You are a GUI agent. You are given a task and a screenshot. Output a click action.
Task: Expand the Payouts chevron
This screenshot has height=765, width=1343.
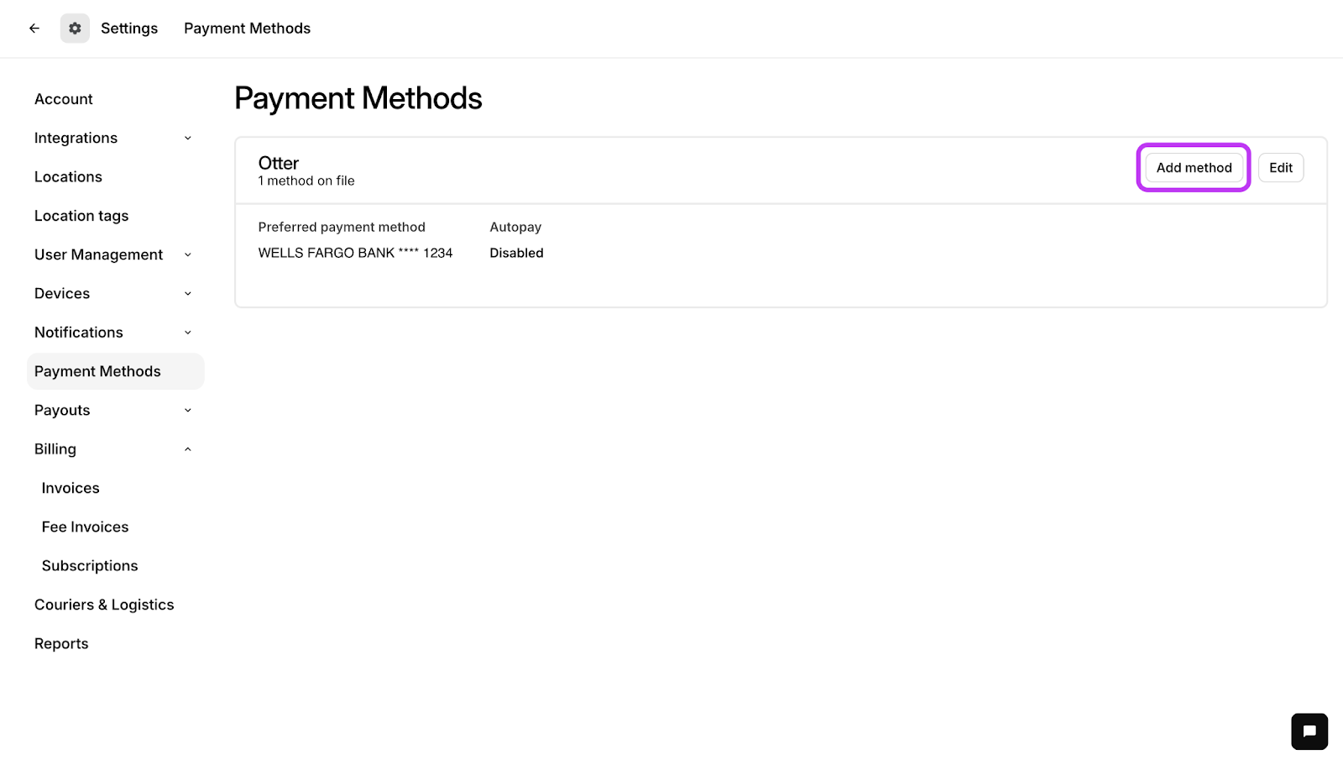click(188, 411)
